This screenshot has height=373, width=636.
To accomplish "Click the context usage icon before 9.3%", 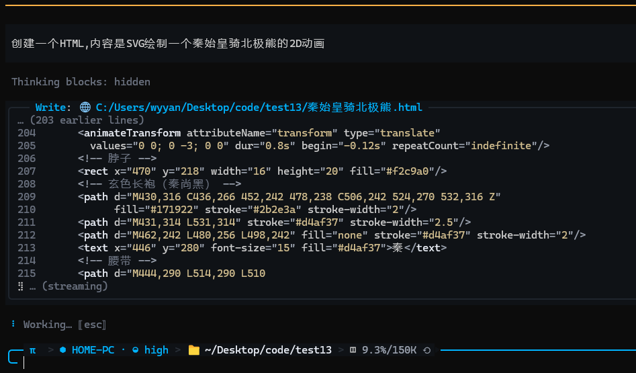I will pyautogui.click(x=353, y=350).
